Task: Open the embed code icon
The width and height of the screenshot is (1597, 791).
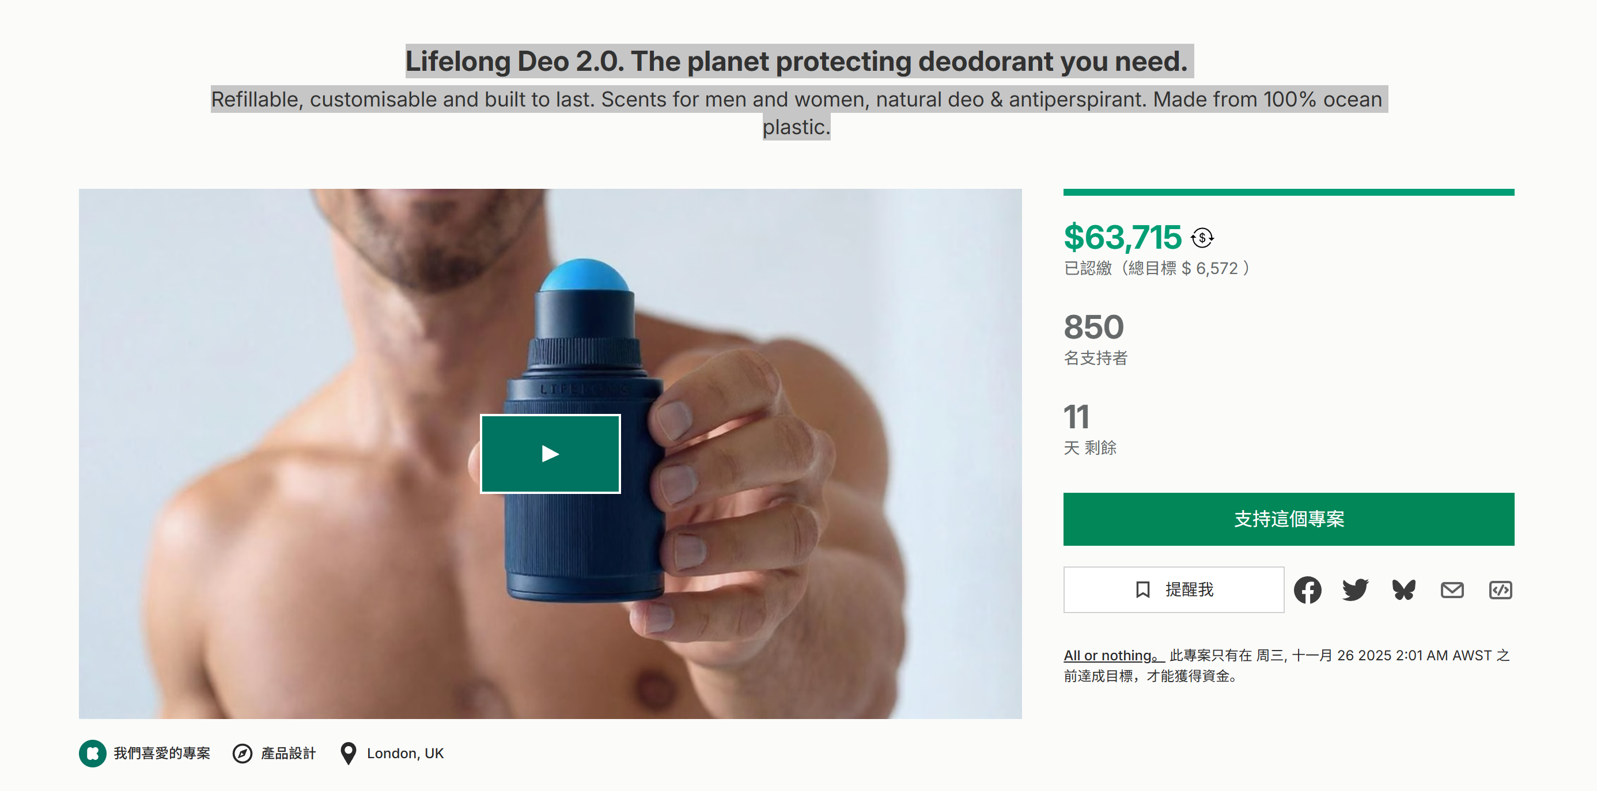Action: [x=1500, y=590]
